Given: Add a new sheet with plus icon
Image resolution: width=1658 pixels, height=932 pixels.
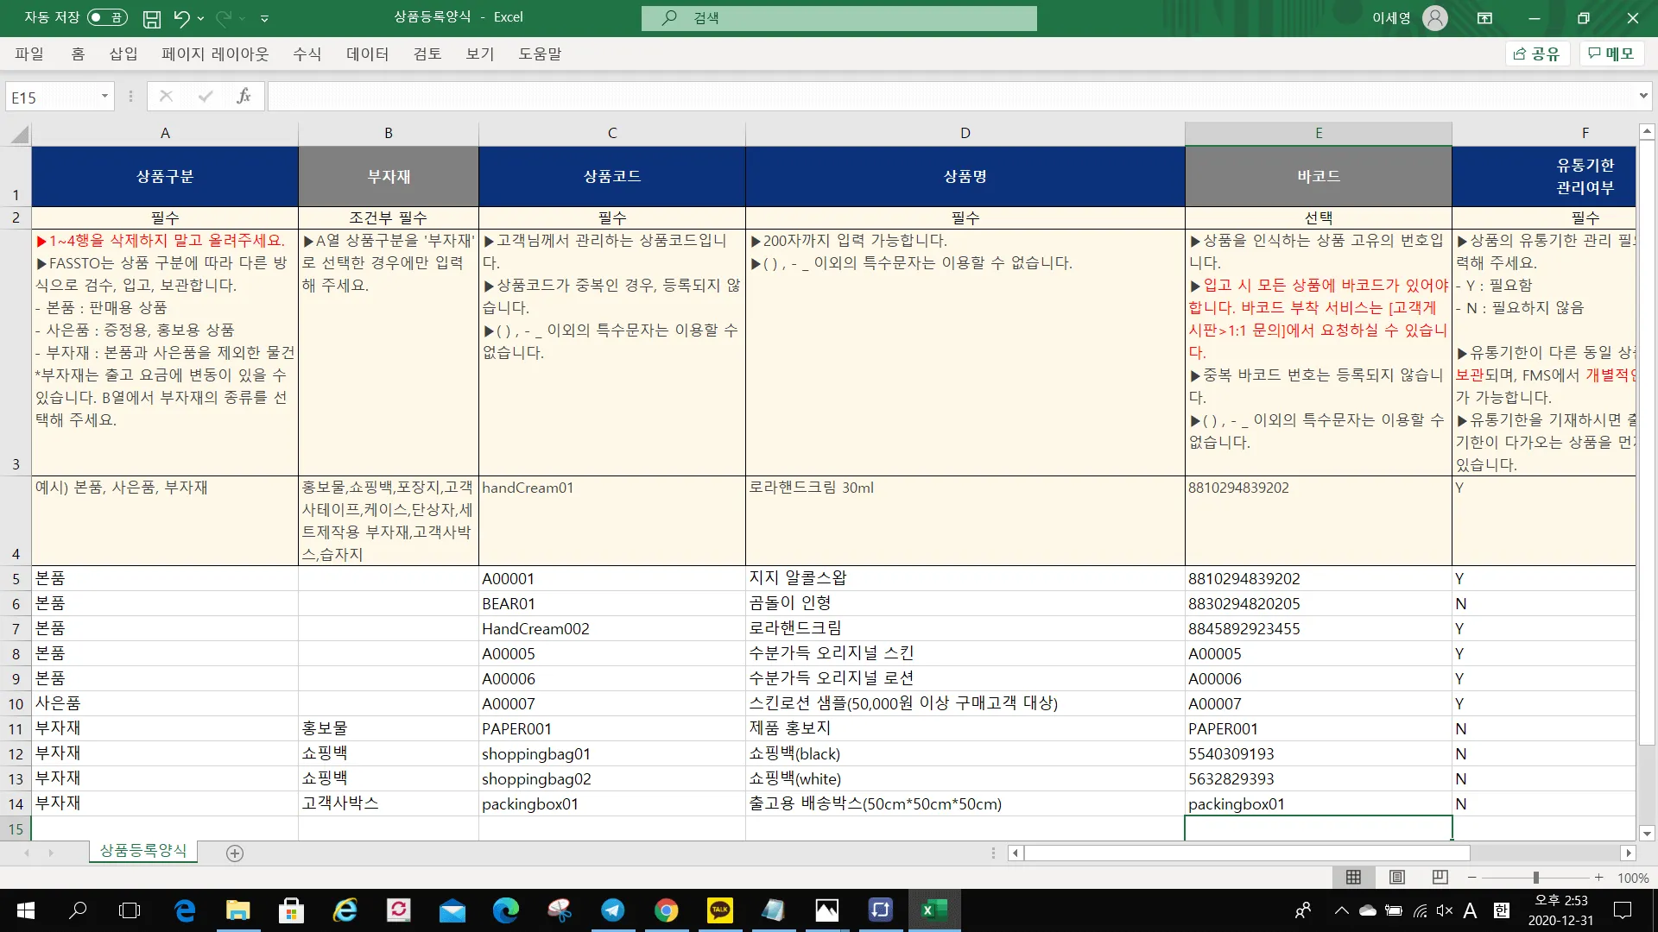Looking at the screenshot, I should pos(234,853).
